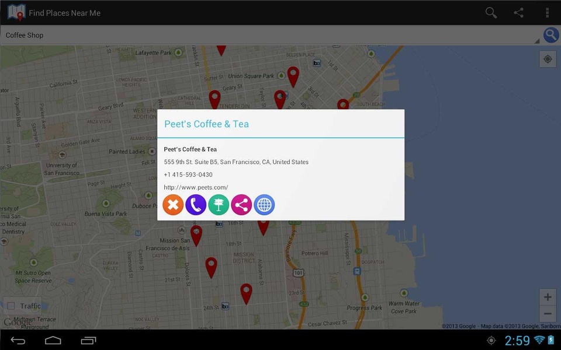
Task: Tap the pink share icon in the dialog
Action: pyautogui.click(x=241, y=205)
